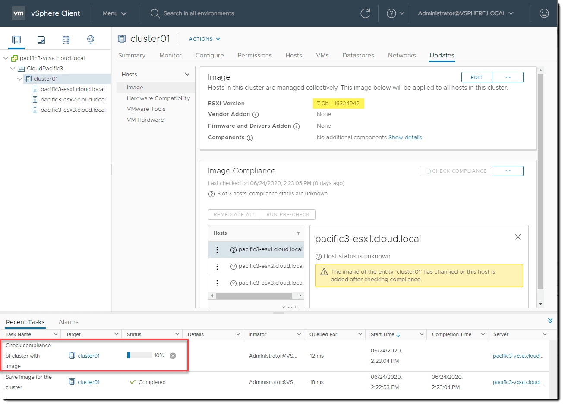568x409 pixels.
Task: Open the Hosts and Clusters inventory view
Action: [x=16, y=40]
